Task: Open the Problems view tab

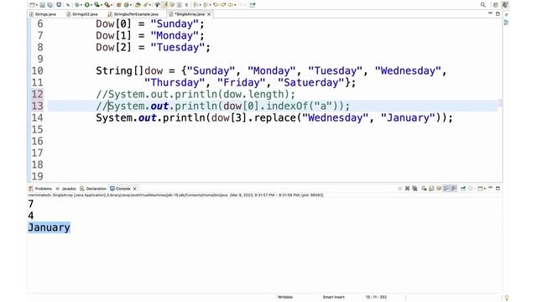Action: pyautogui.click(x=40, y=189)
